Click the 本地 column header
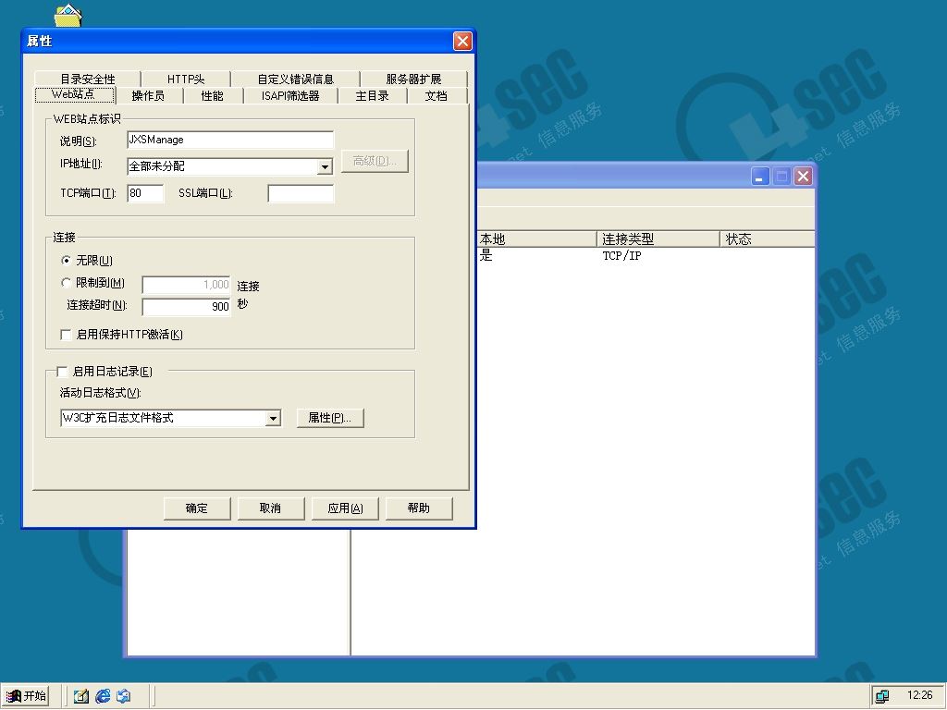This screenshot has height=710, width=947. pos(536,239)
